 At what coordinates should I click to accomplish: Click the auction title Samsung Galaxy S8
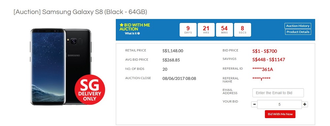(x=80, y=12)
